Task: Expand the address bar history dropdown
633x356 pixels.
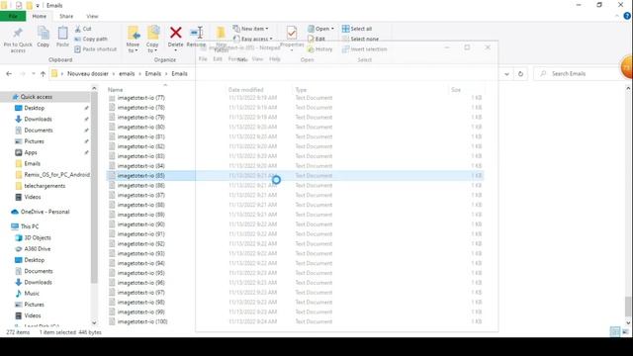Action: (x=506, y=74)
